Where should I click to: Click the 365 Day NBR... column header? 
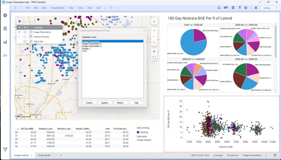[27, 129]
